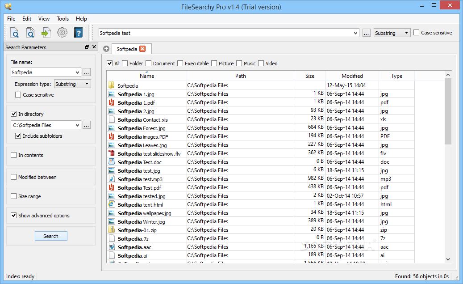Filter results by the Picture checkbox
Screen dimensions: 463x284
coord(214,64)
